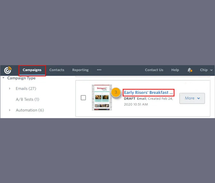Expand the Automation (6) tree arrow
This screenshot has height=183, width=215.
[x=10, y=110]
